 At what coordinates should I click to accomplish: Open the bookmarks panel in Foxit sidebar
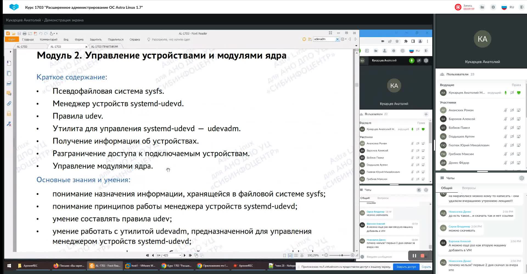click(9, 63)
